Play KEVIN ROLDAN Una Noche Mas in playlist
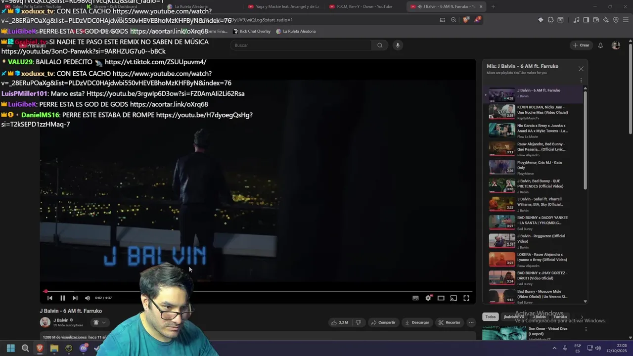The width and height of the screenshot is (633, 356). (534, 112)
